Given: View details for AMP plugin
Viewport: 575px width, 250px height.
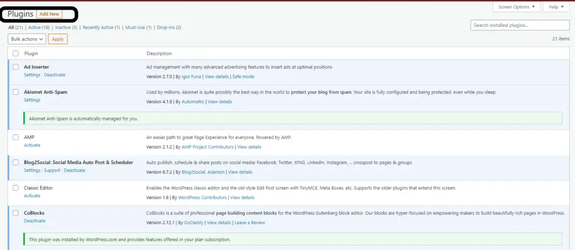Looking at the screenshot, I should coord(249,147).
